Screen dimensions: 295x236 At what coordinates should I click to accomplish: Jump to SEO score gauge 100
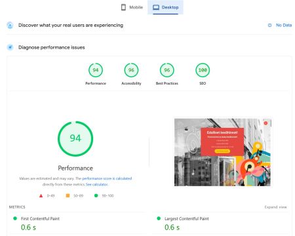tap(203, 70)
